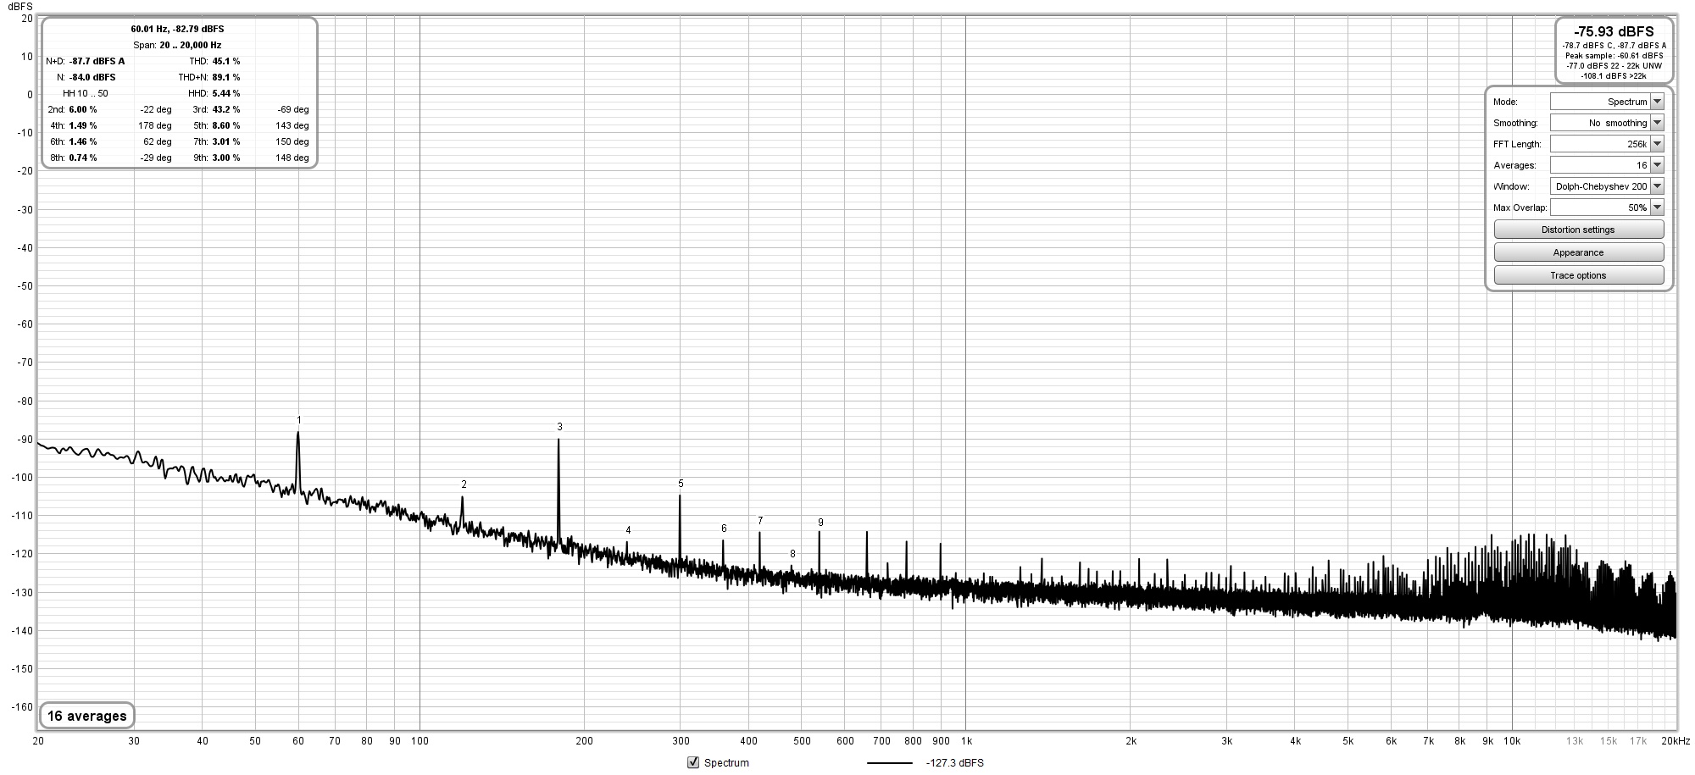Click the 1k frequency axis label
1695x775 pixels.
pos(966,741)
